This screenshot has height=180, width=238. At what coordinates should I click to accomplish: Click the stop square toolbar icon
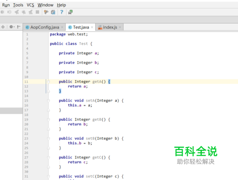(x=38, y=12)
